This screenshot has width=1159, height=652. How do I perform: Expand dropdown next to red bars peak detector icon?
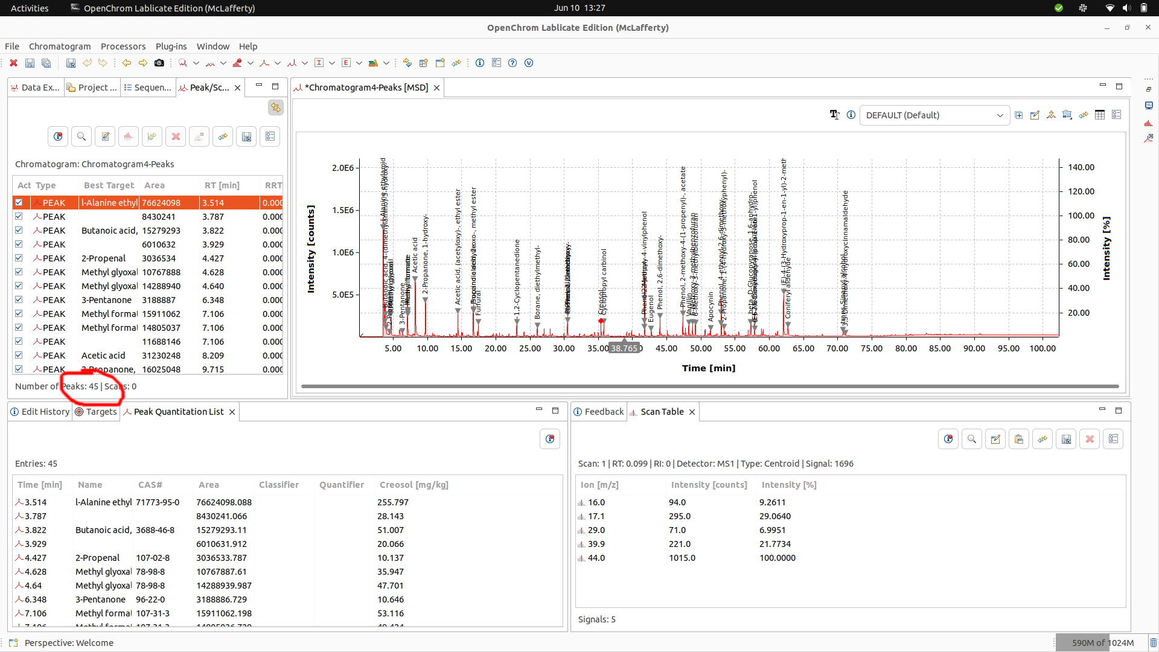point(251,63)
